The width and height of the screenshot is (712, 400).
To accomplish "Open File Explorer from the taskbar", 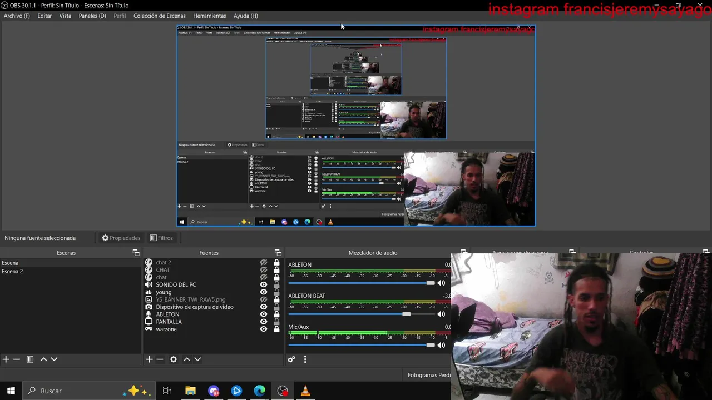I will point(190,391).
